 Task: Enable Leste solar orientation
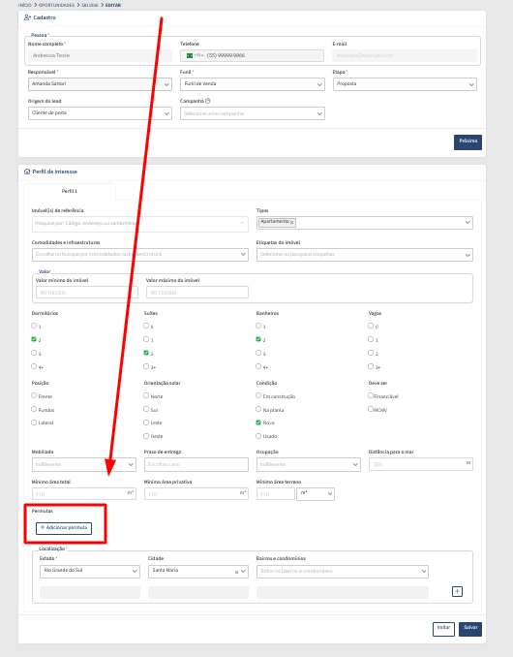pos(146,422)
